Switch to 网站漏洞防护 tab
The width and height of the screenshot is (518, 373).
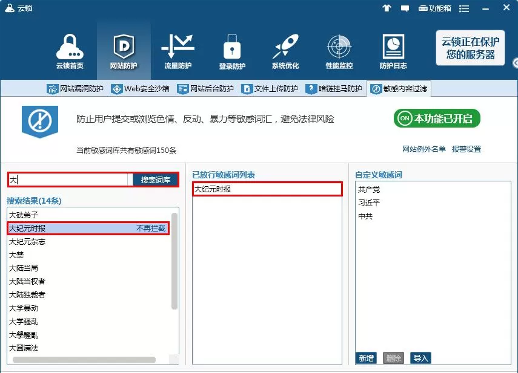point(75,89)
